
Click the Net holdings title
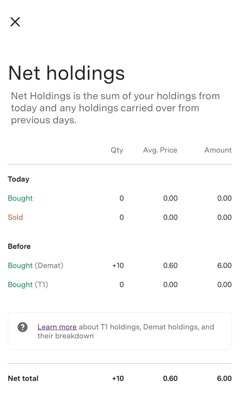point(67,73)
